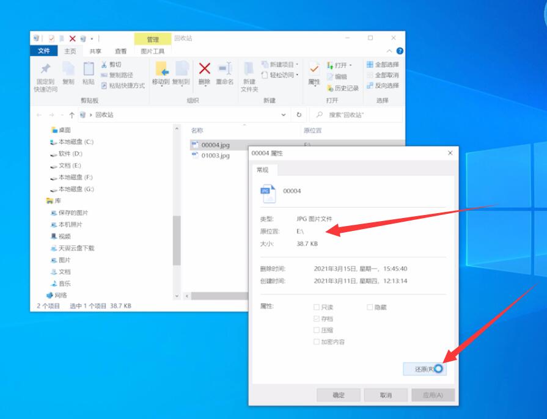Click the 历史记录 icon
This screenshot has width=547, height=419.
pos(330,88)
